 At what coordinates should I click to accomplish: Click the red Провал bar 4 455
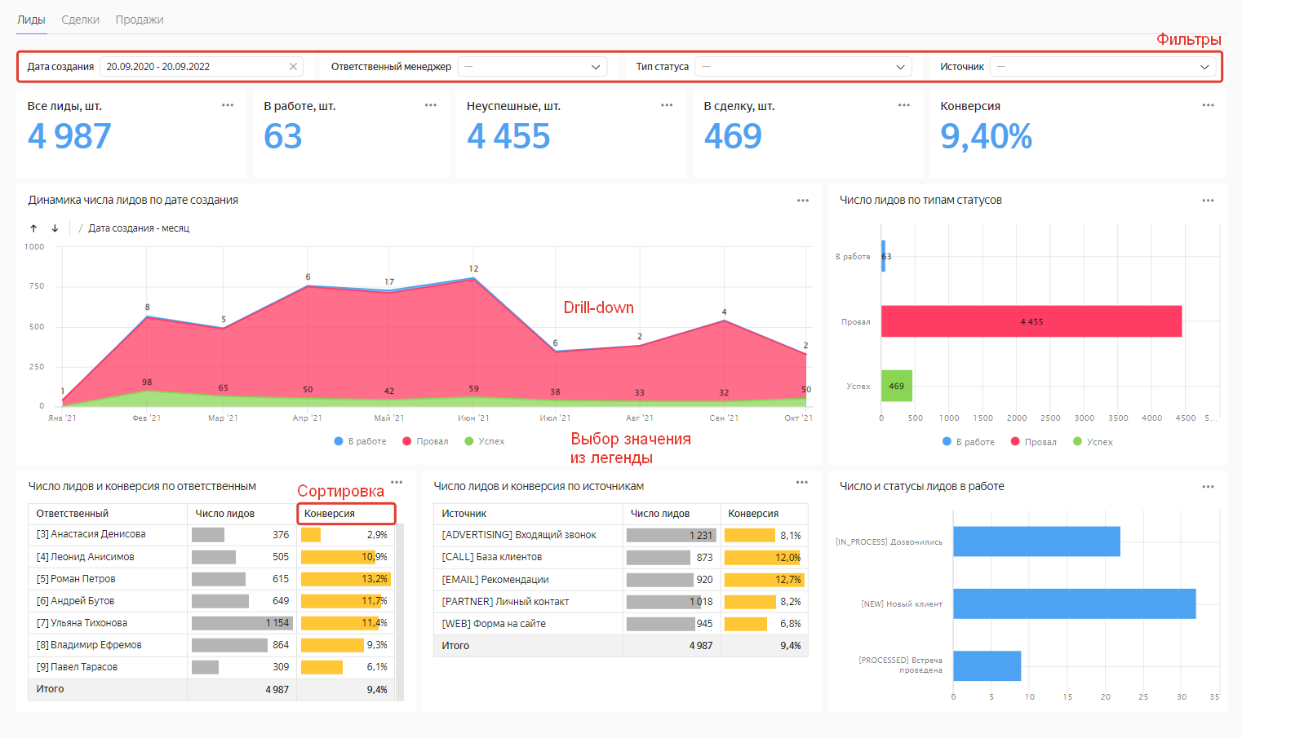click(x=1031, y=321)
